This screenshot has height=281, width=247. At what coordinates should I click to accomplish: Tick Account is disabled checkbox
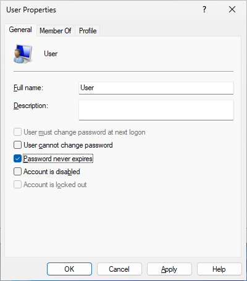pyautogui.click(x=17, y=172)
